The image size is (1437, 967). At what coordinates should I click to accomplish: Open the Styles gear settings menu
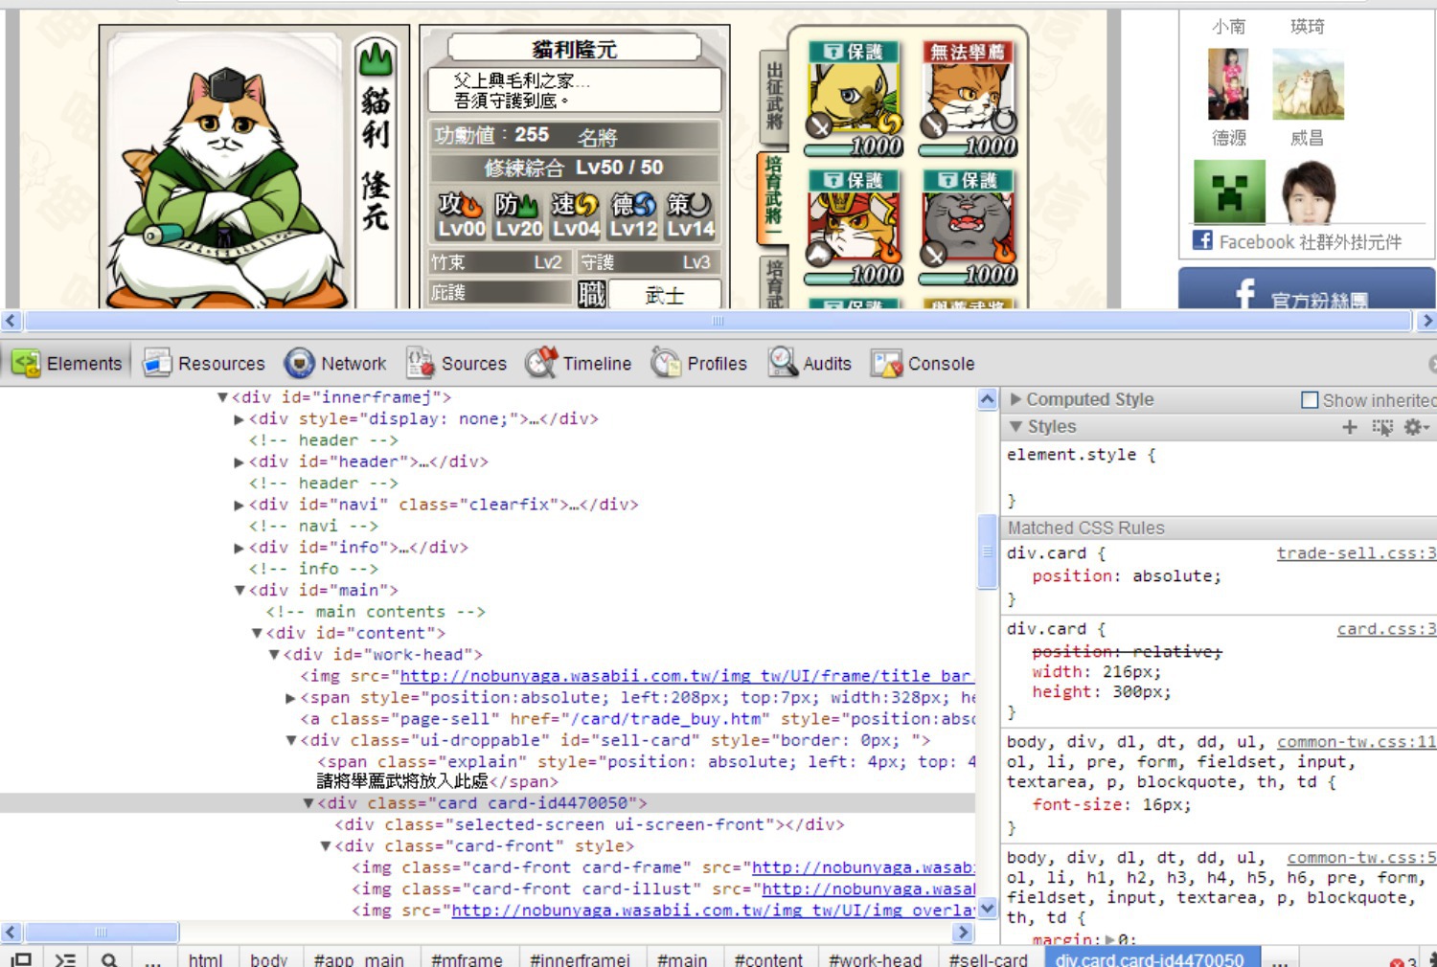pos(1414,427)
